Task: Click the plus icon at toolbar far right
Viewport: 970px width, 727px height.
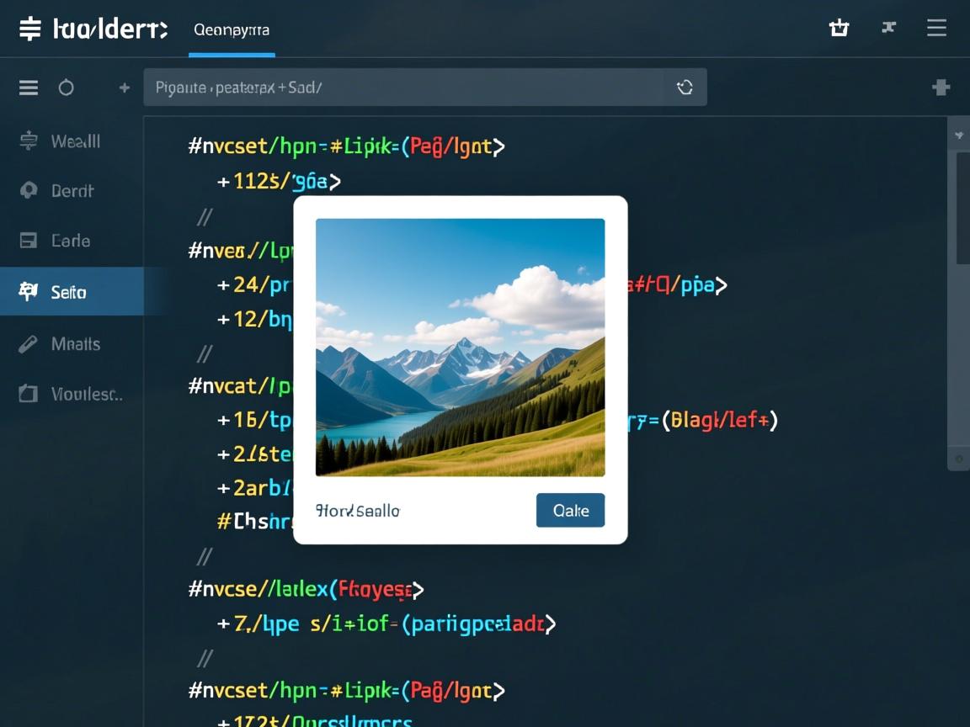Action: [x=941, y=88]
